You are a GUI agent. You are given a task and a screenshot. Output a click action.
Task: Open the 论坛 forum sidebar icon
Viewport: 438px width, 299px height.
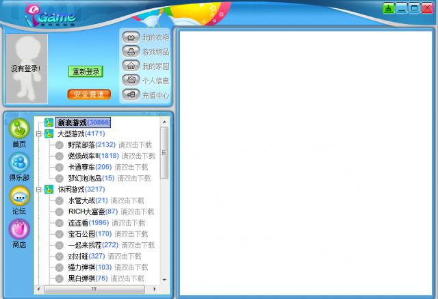click(20, 196)
